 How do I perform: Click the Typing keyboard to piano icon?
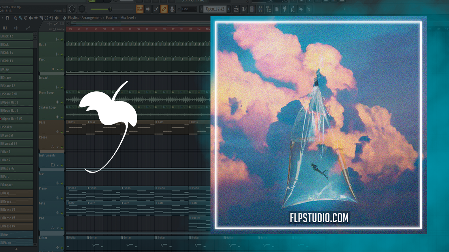point(140,9)
